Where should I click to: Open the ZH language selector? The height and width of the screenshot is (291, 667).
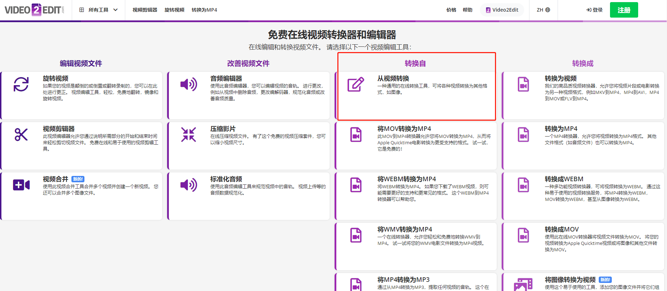[x=544, y=10]
